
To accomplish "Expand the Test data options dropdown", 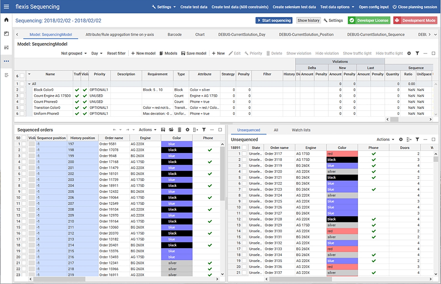I will [x=337, y=7].
